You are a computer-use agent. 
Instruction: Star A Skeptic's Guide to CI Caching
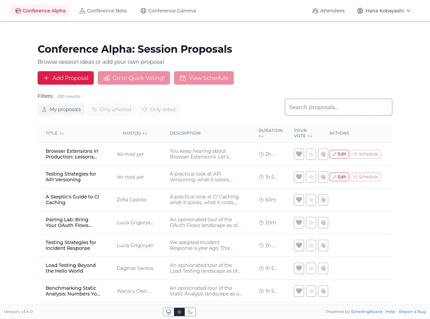(311, 200)
